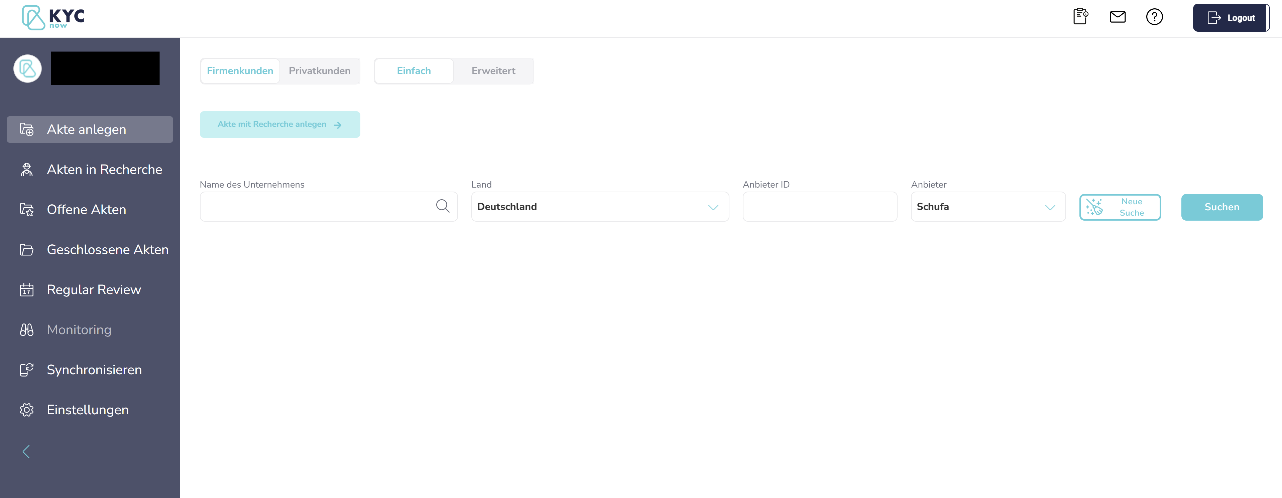Image resolution: width=1282 pixels, height=498 pixels.
Task: Switch to Privatkunden tab
Action: coord(320,71)
